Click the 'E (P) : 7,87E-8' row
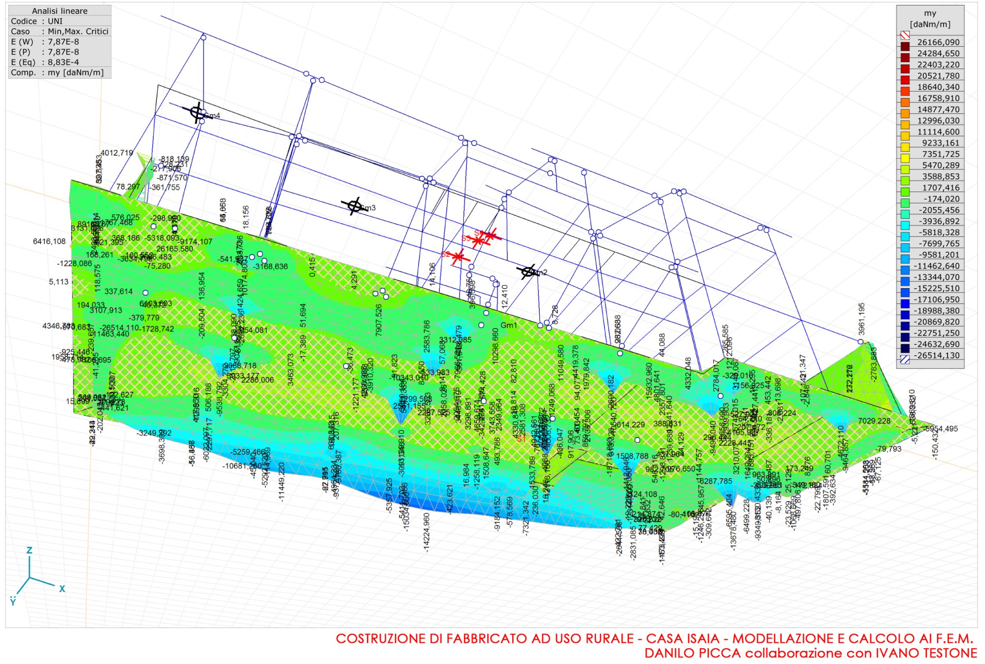The height and width of the screenshot is (664, 985). (x=60, y=52)
